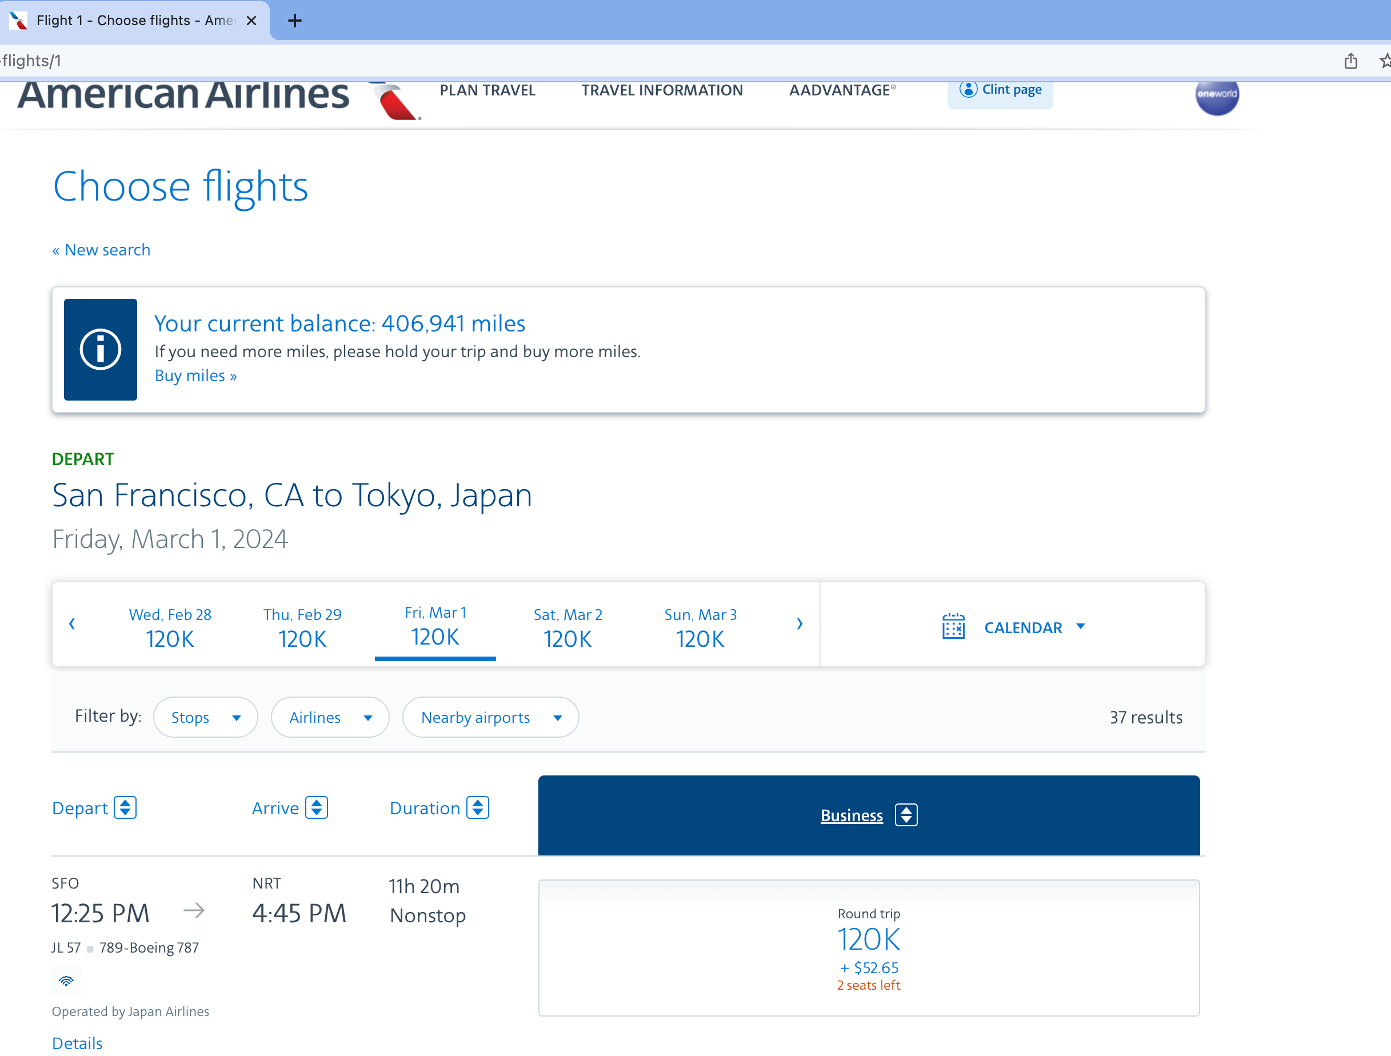Open the Airlines filter dropdown
The image size is (1391, 1056).
coord(330,717)
